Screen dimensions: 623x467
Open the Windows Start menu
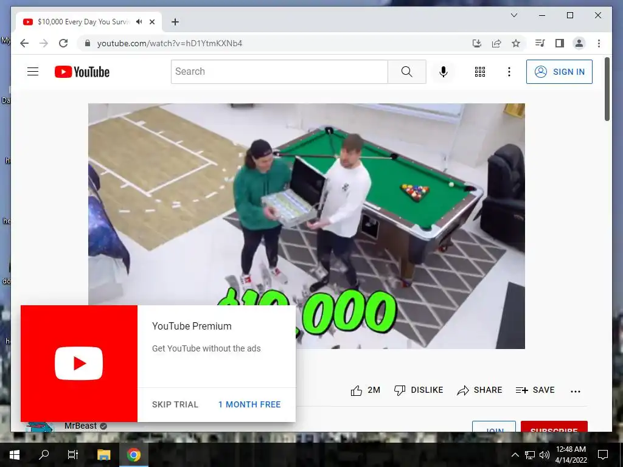15,455
